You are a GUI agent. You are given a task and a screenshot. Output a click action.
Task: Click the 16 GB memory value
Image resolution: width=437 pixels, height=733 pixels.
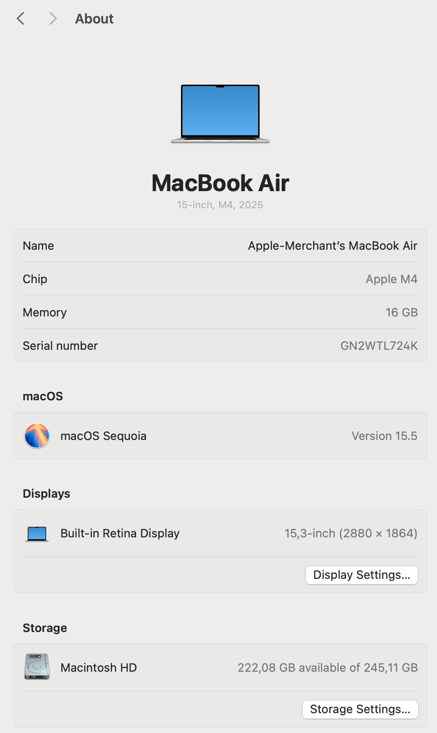click(x=401, y=312)
